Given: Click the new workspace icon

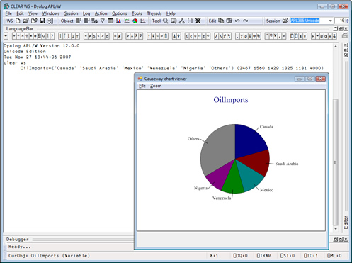Looking at the screenshot, I should tap(18, 21).
